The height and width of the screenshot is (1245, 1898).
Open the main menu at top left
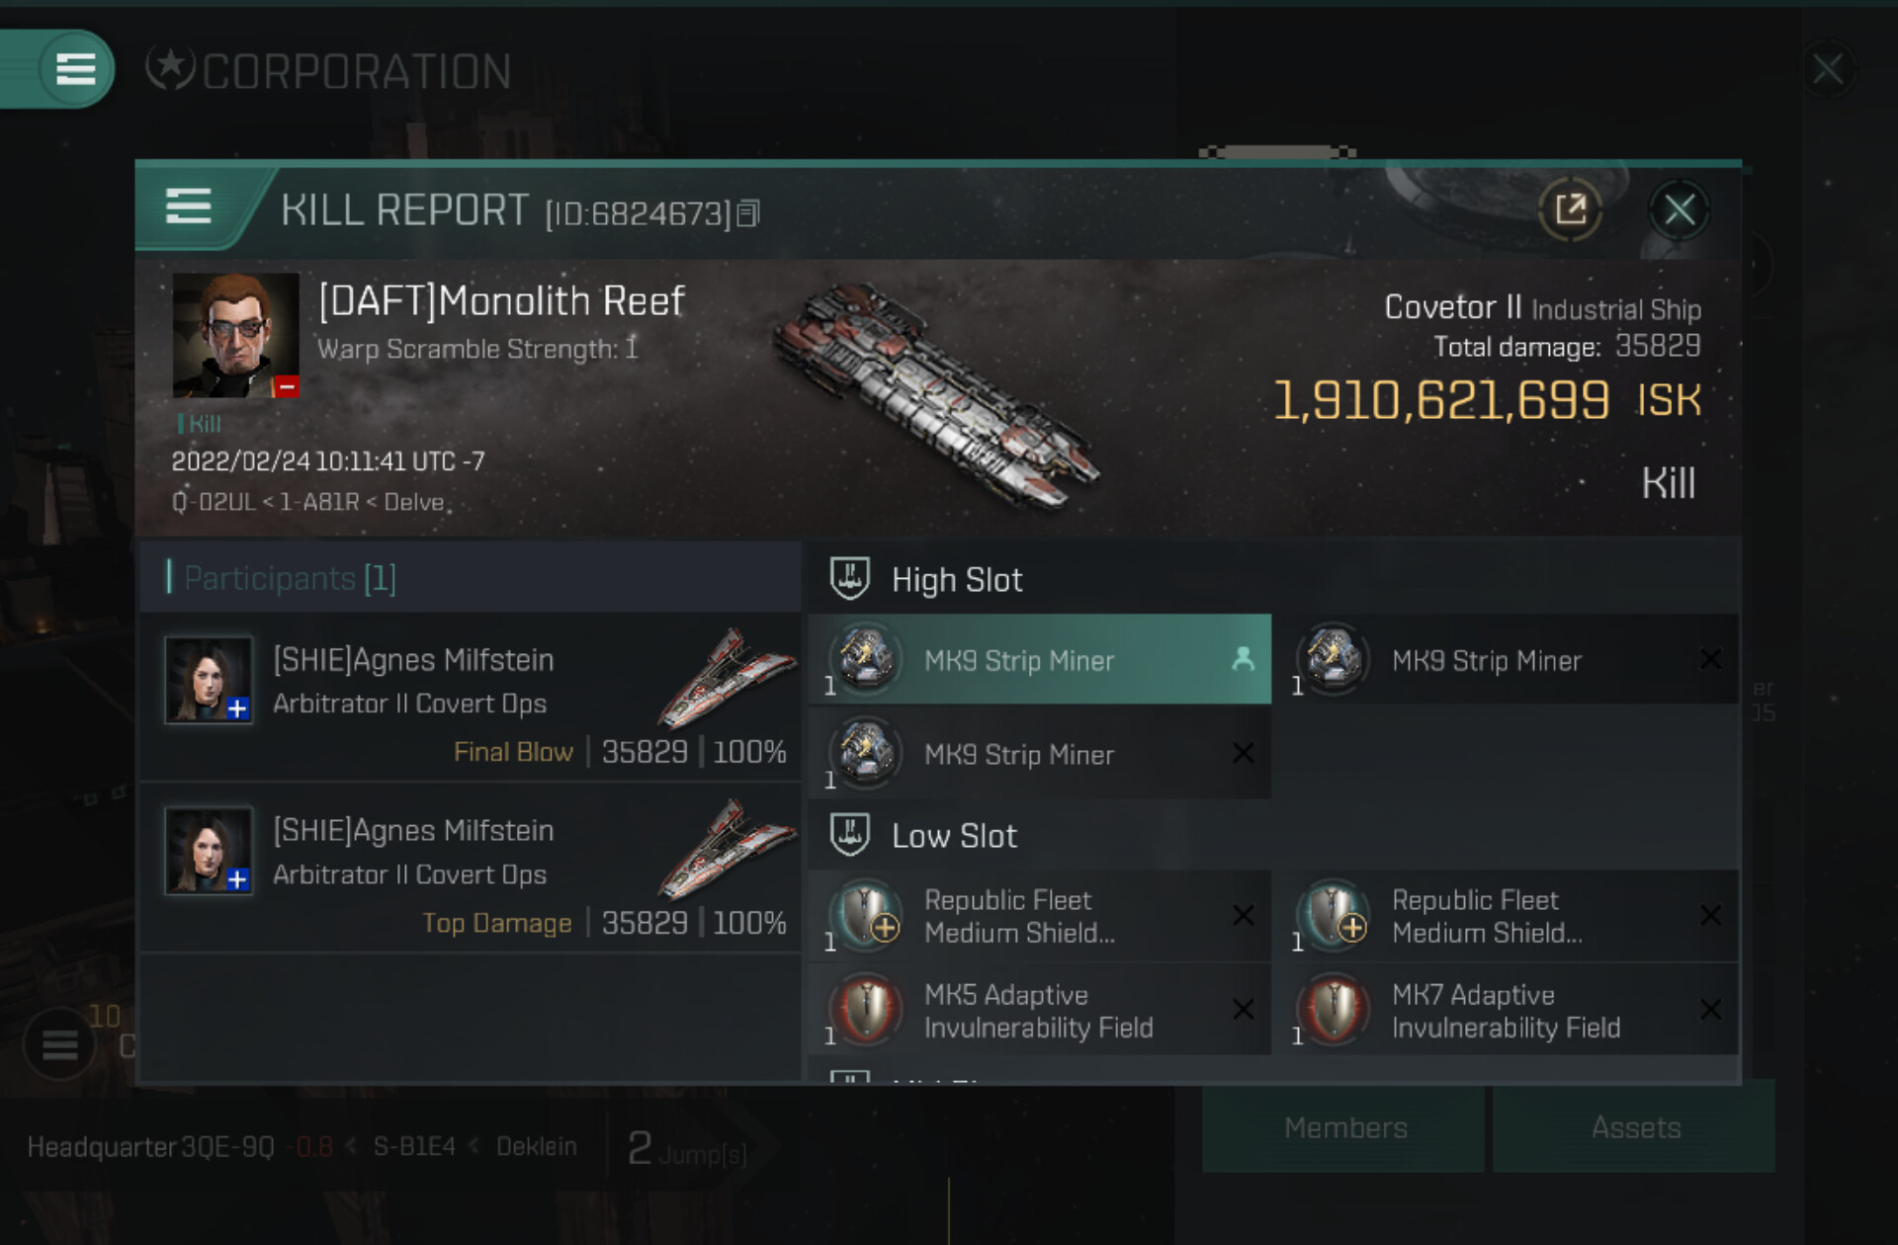[75, 69]
